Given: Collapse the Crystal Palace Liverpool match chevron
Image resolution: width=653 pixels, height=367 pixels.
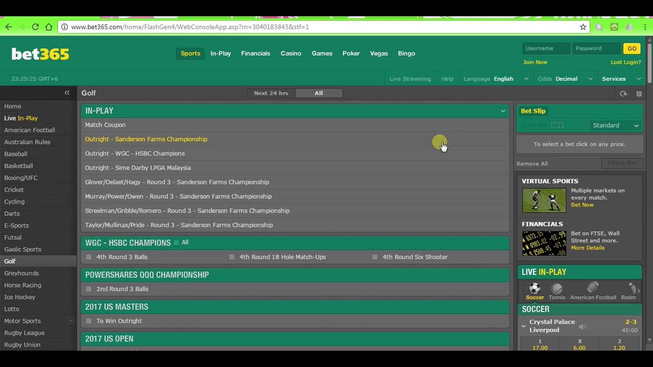Looking at the screenshot, I should (523, 326).
